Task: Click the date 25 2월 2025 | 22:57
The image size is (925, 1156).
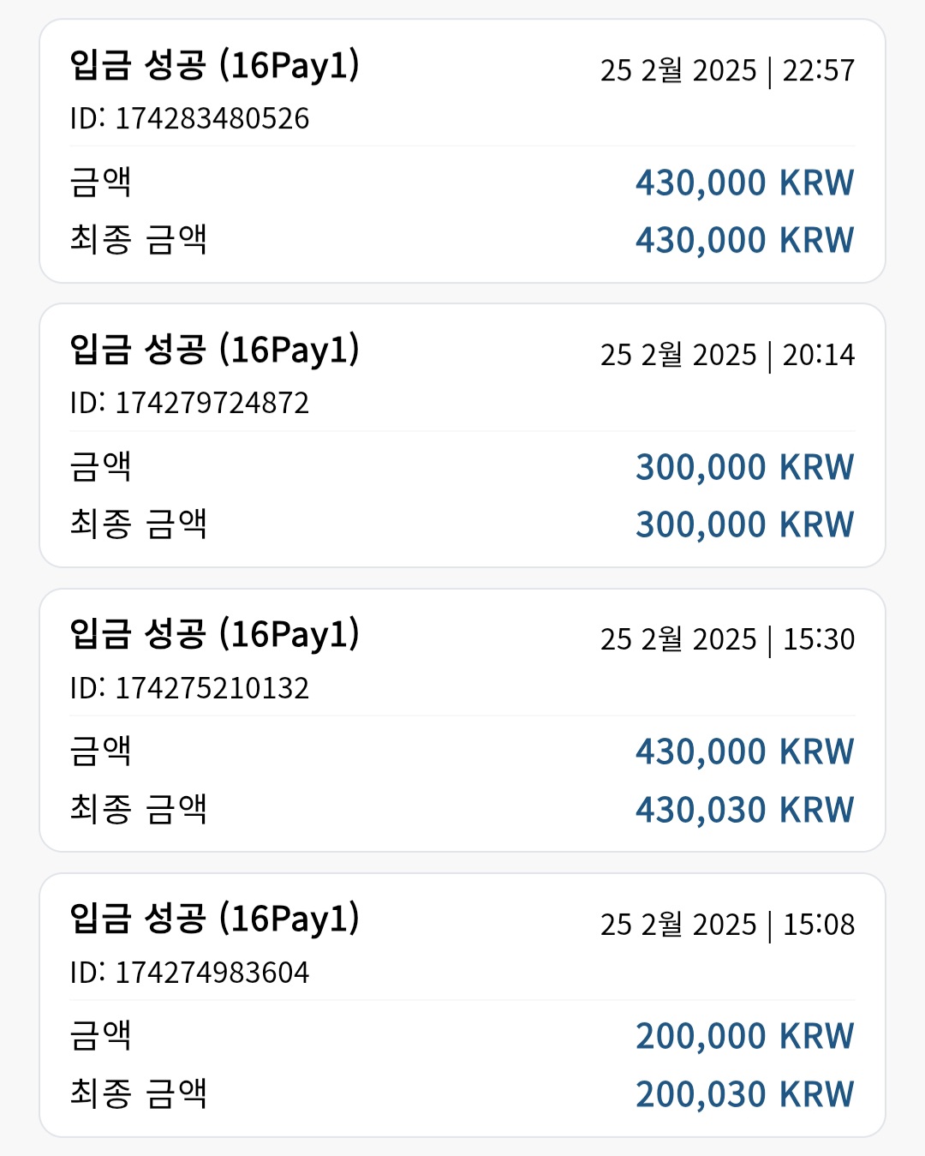Action: coord(727,70)
